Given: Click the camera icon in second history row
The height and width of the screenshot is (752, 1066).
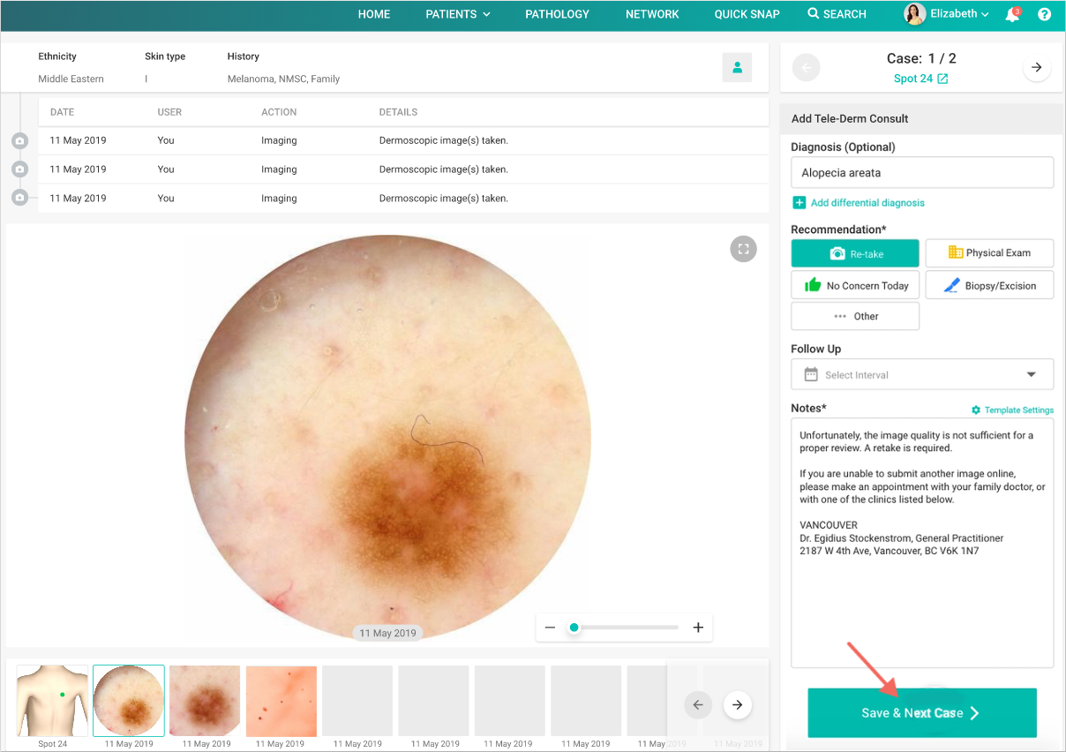Looking at the screenshot, I should pyautogui.click(x=19, y=169).
